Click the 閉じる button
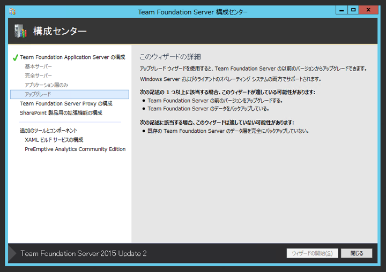This screenshot has height=272, width=386. [357, 253]
